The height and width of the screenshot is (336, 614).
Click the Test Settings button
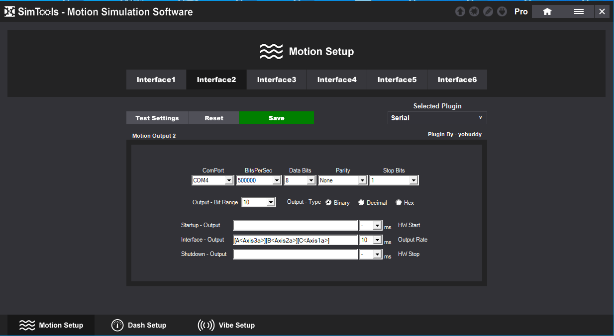pyautogui.click(x=157, y=118)
